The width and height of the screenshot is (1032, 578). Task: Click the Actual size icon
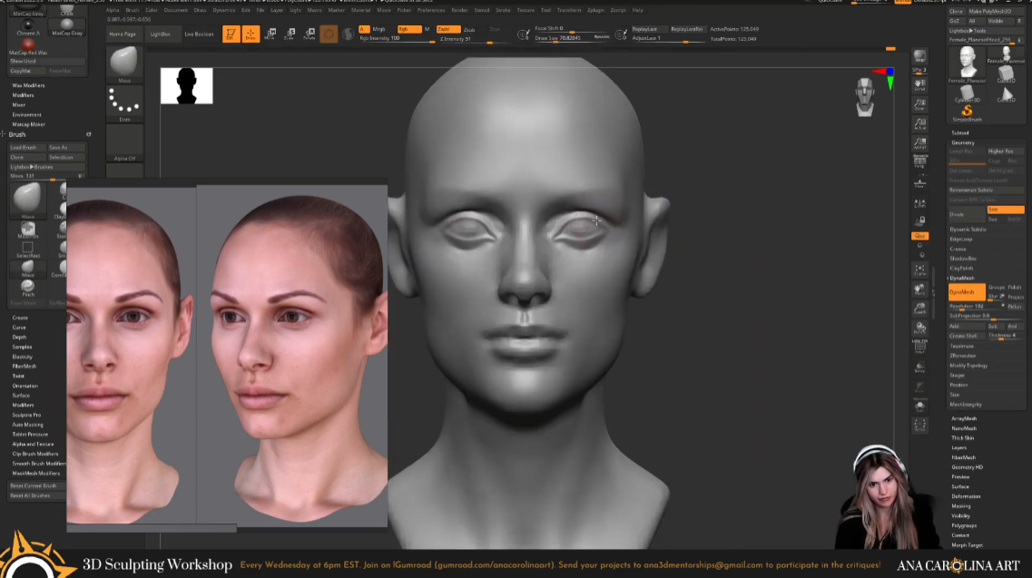919,123
